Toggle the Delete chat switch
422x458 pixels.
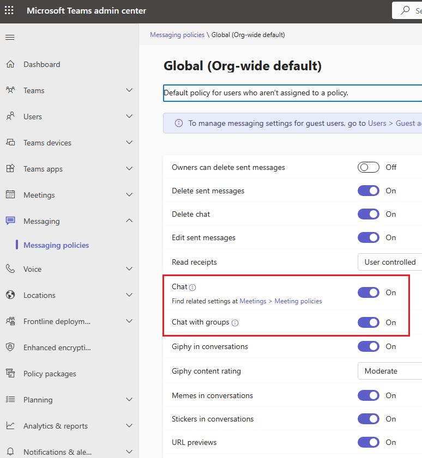(369, 214)
